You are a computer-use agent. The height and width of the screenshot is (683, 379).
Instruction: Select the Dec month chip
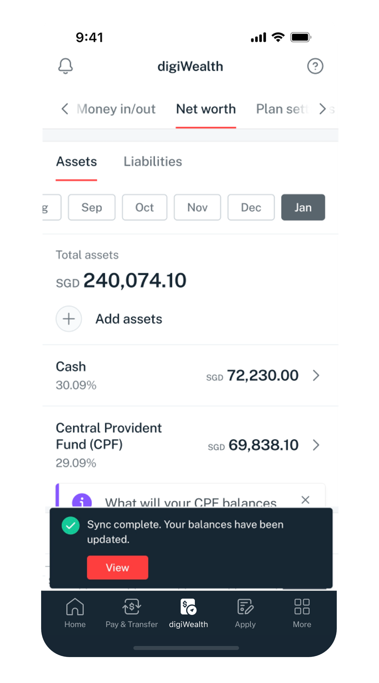pos(251,207)
